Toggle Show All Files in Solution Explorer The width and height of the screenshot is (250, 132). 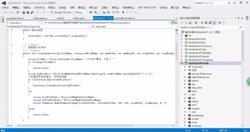coord(214,23)
